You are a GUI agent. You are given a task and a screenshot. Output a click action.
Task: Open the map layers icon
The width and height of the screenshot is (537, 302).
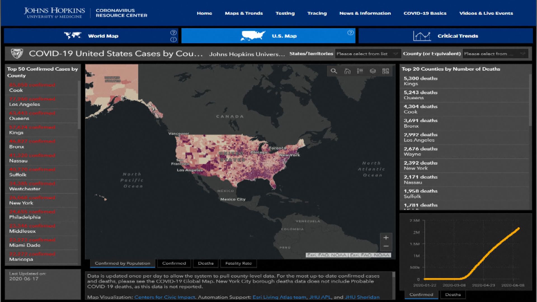[x=373, y=71]
